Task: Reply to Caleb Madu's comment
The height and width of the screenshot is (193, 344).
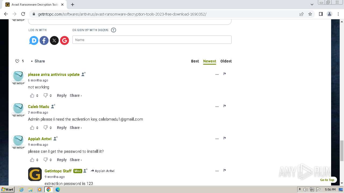Action: tap(62, 128)
